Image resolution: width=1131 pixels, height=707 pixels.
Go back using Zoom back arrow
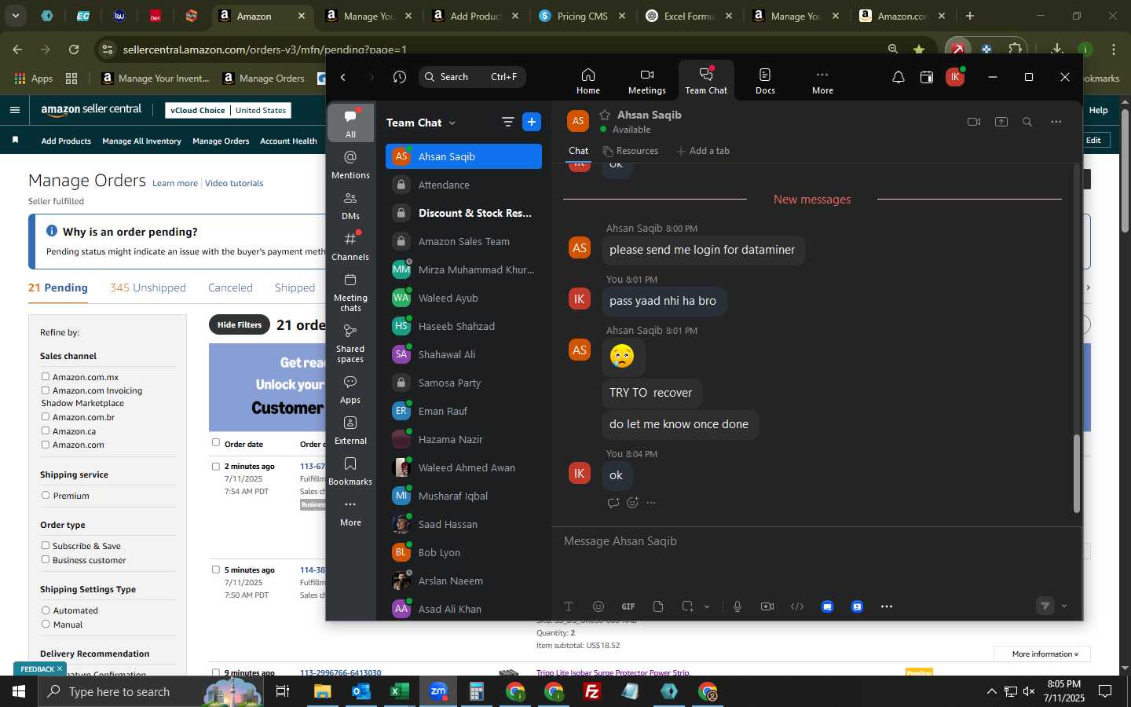point(343,77)
